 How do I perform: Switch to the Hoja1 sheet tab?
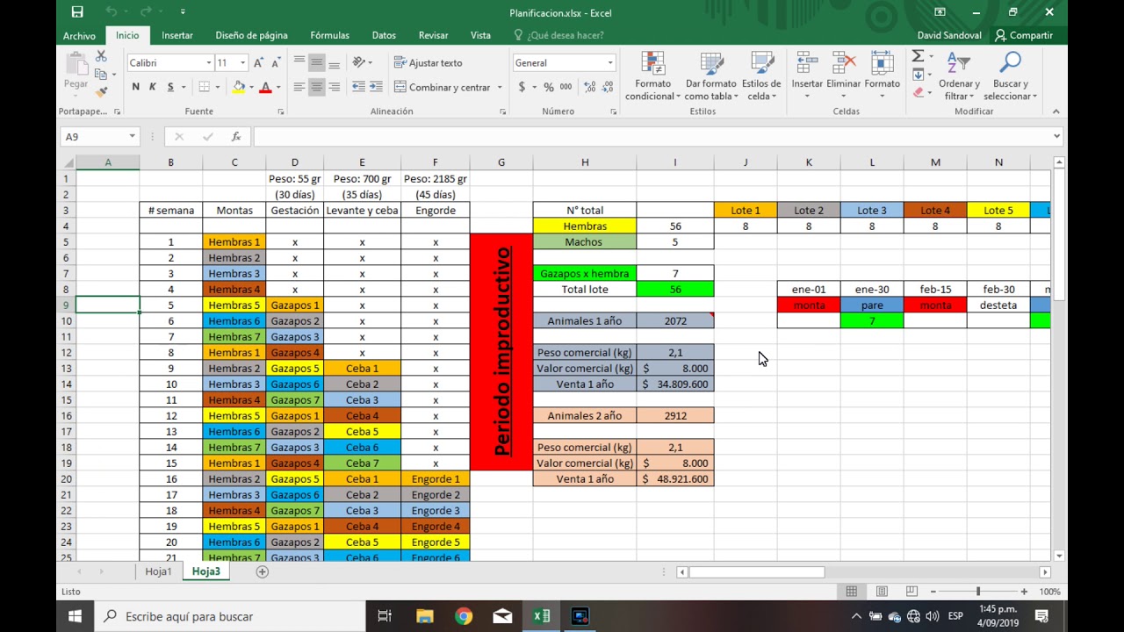tap(158, 571)
